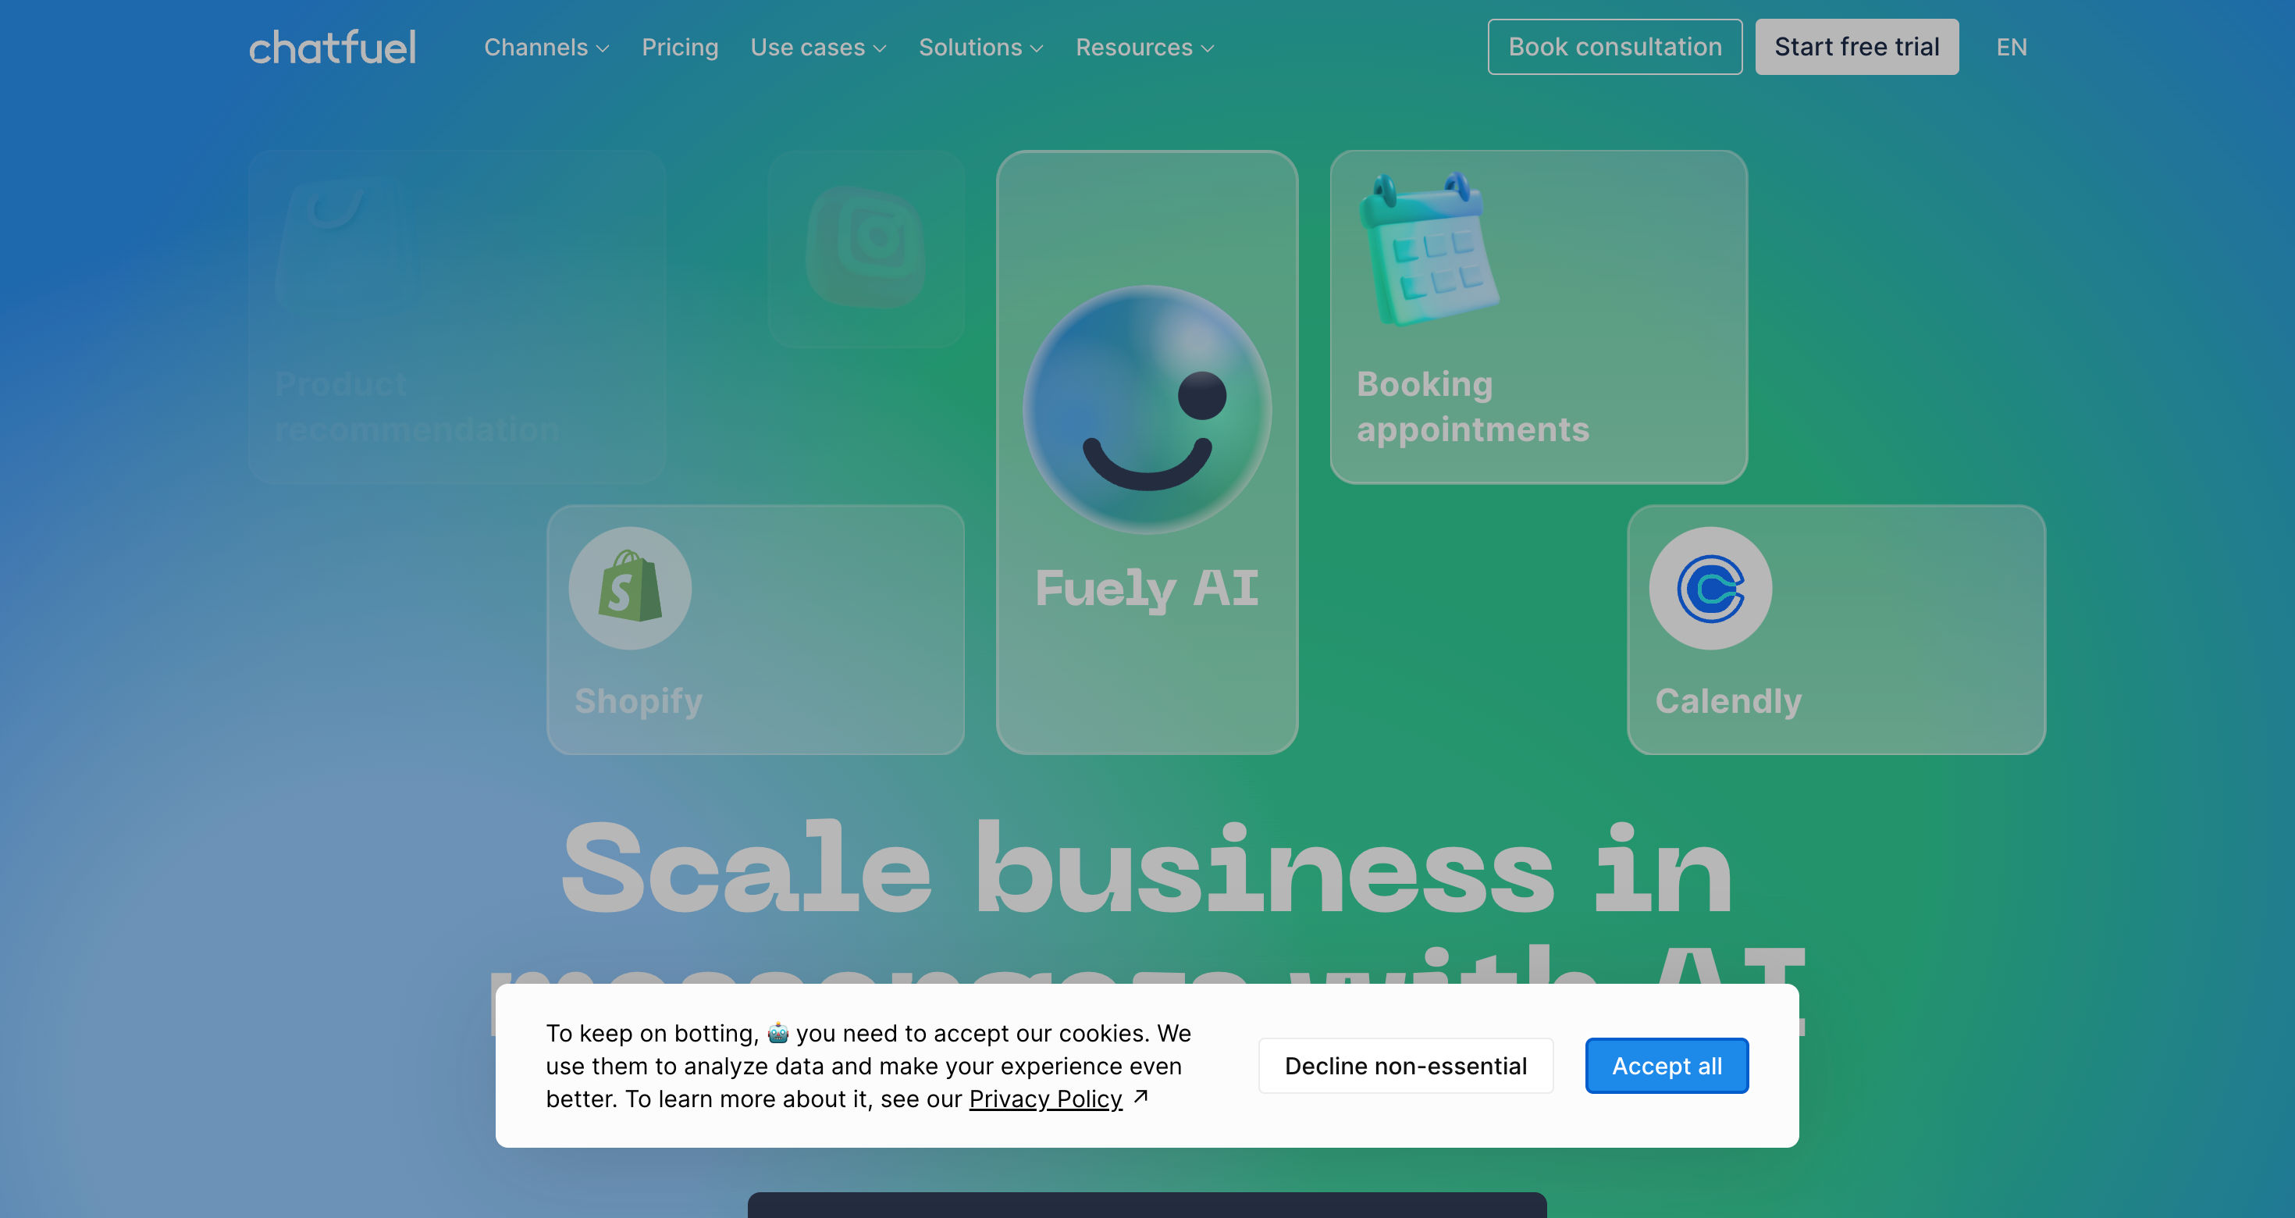Accept all cookies
The height and width of the screenshot is (1218, 2295).
click(x=1666, y=1066)
